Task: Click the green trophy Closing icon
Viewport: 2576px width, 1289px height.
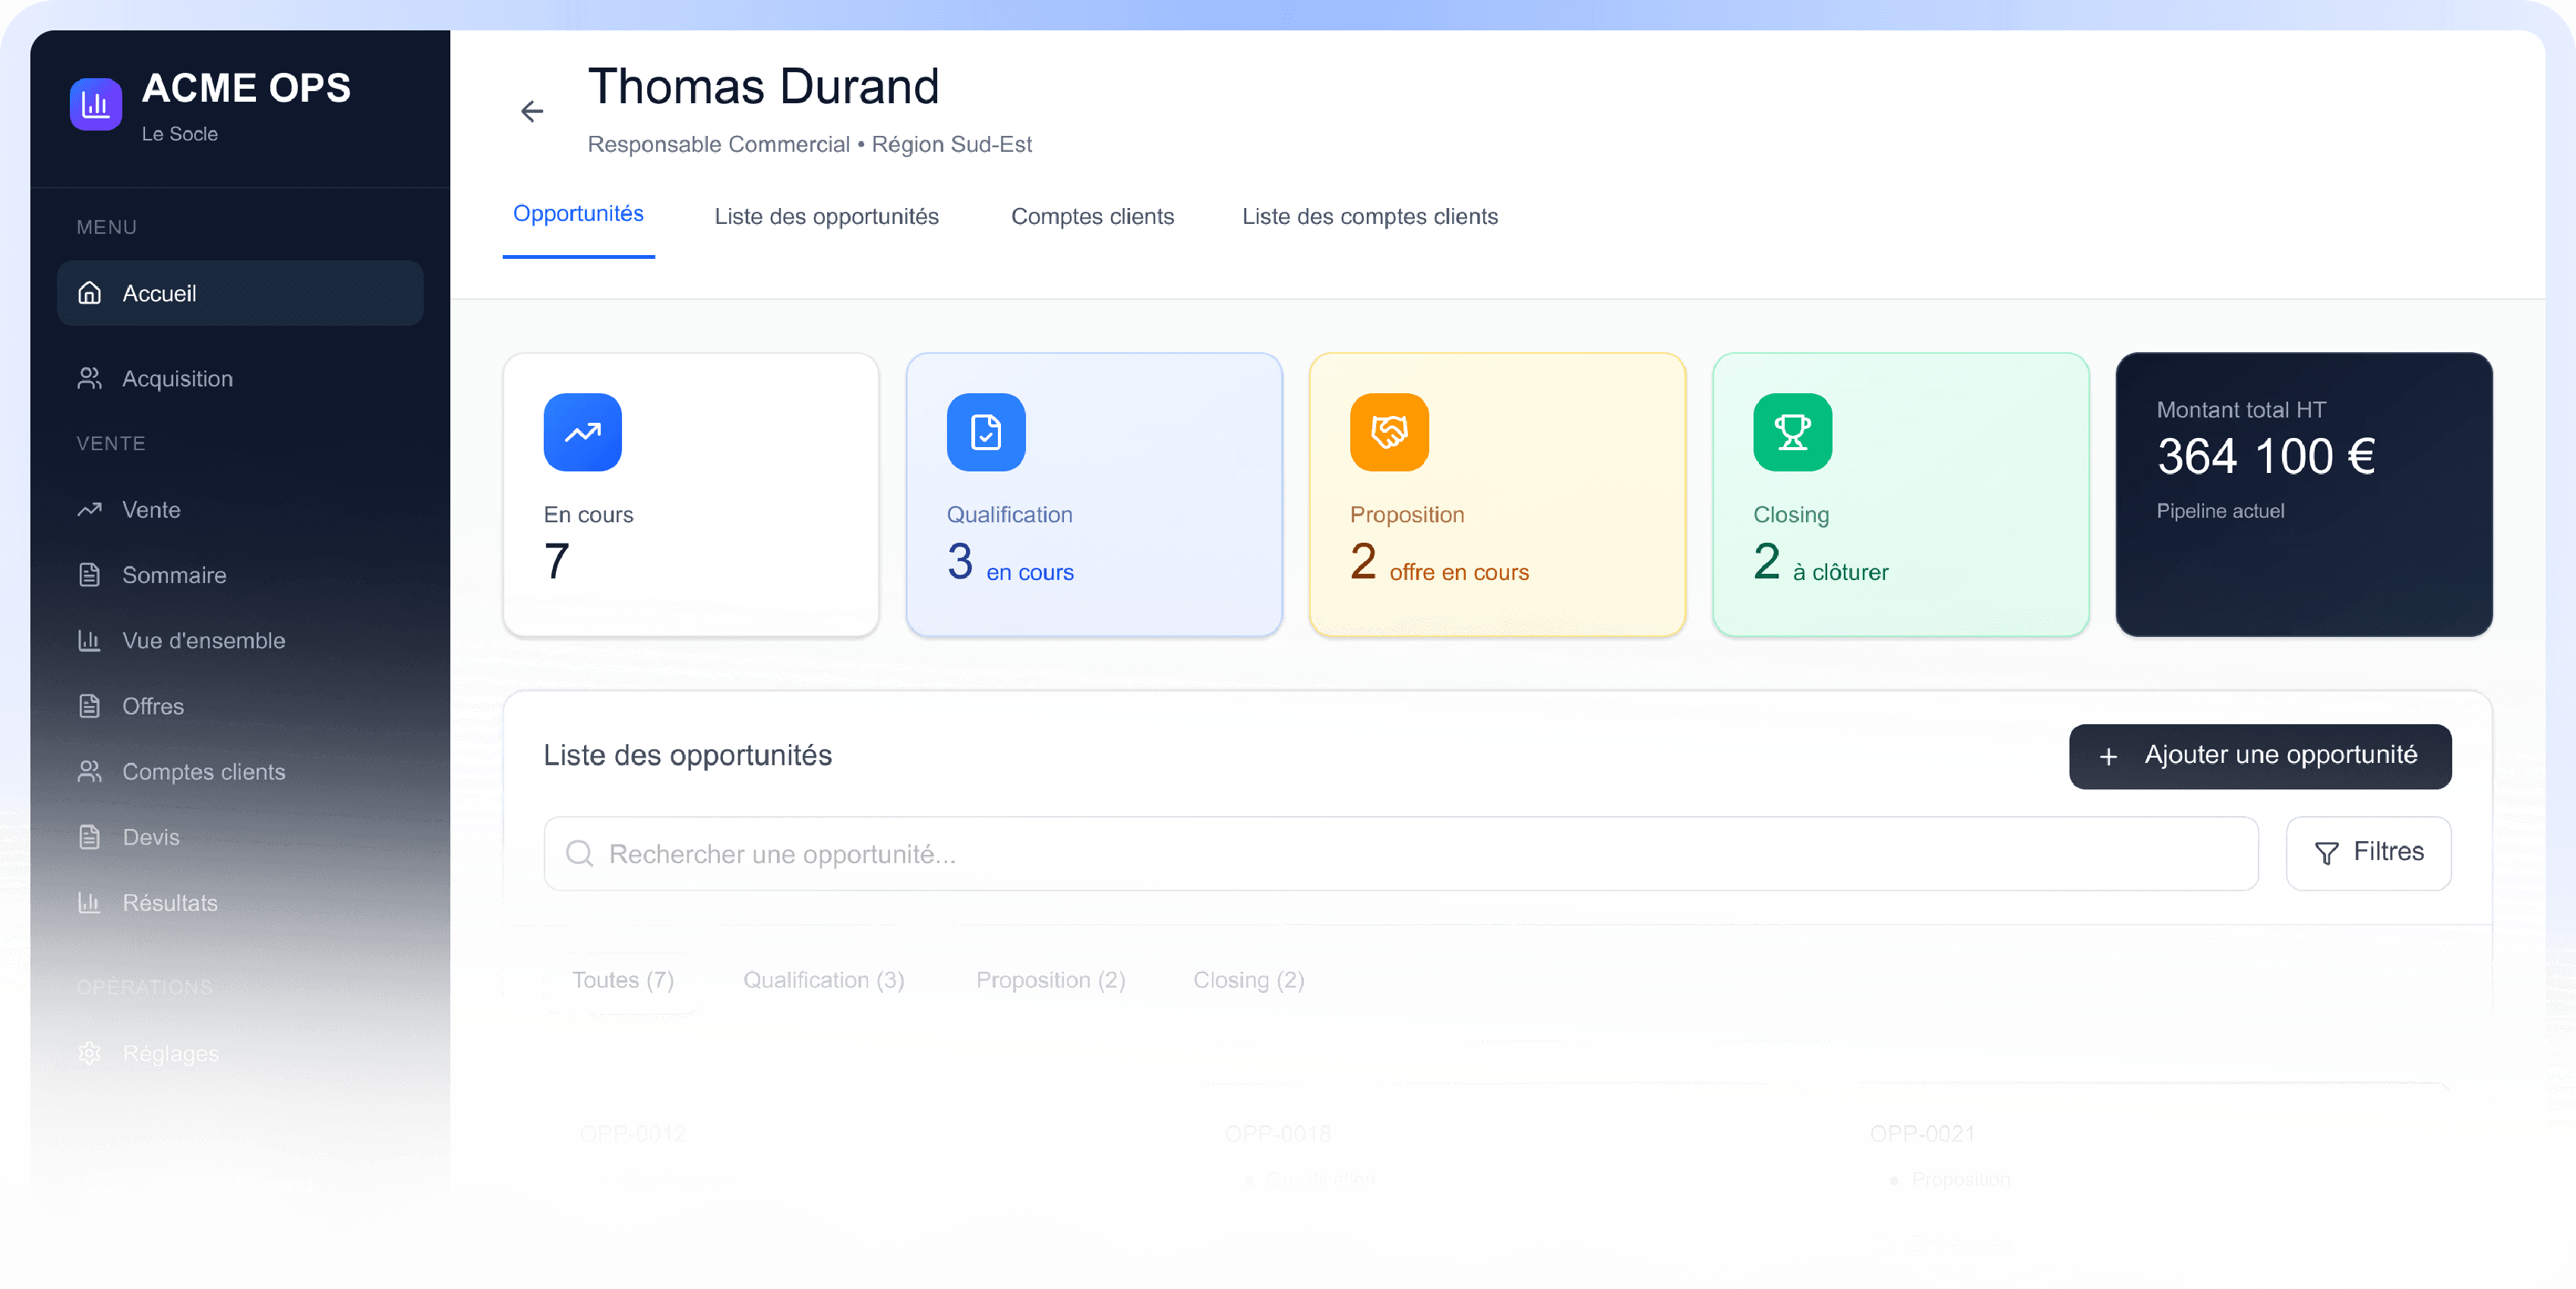Action: 1791,432
